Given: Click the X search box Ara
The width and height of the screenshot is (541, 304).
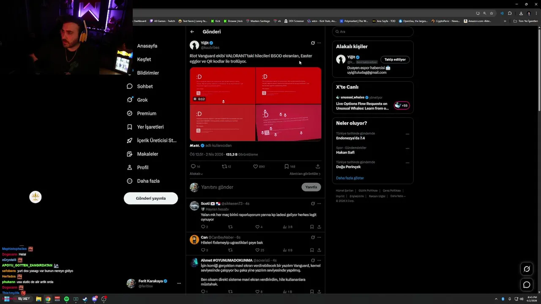Looking at the screenshot, I should coord(372,32).
